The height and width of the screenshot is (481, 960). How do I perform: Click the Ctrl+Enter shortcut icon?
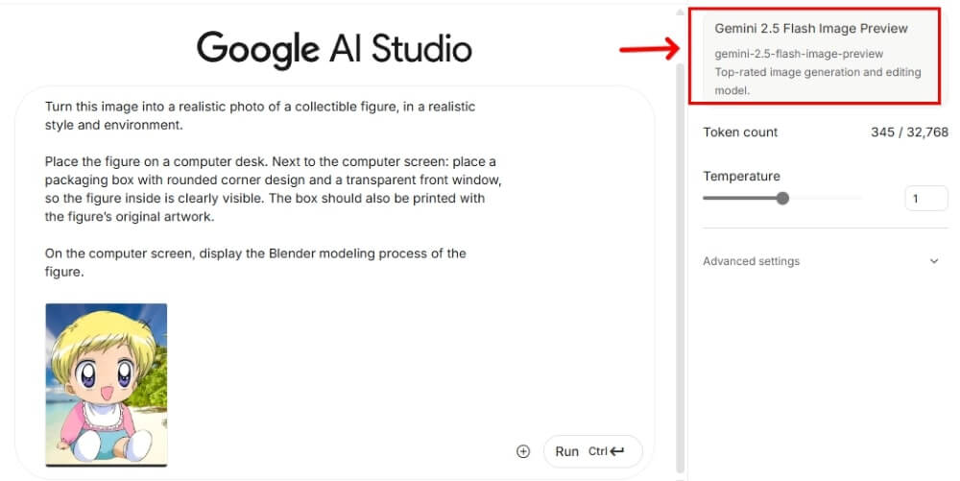point(607,451)
